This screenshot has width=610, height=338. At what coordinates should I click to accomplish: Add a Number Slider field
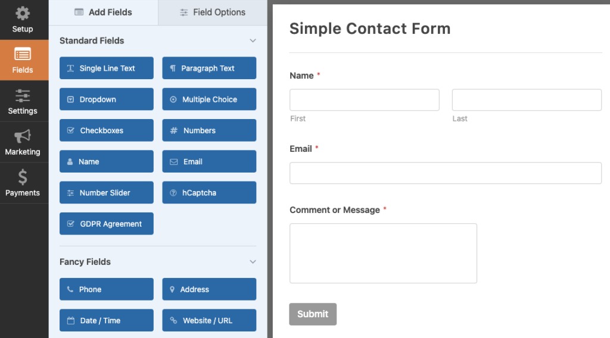pyautogui.click(x=107, y=193)
